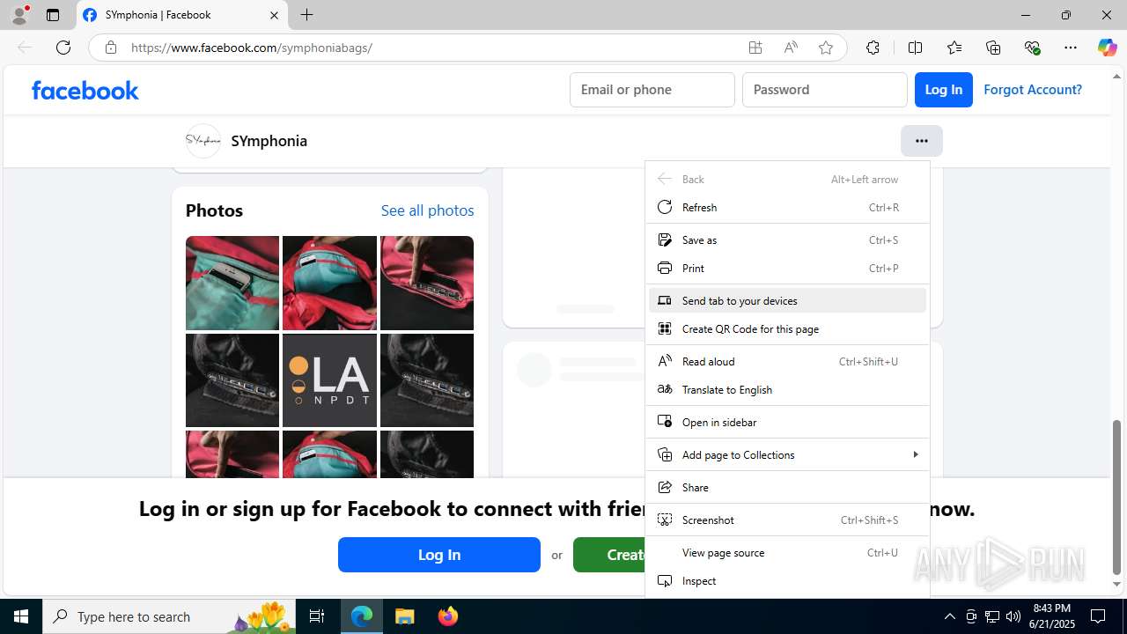Click the green Create account button
This screenshot has width=1127, height=634.
pyautogui.click(x=609, y=555)
